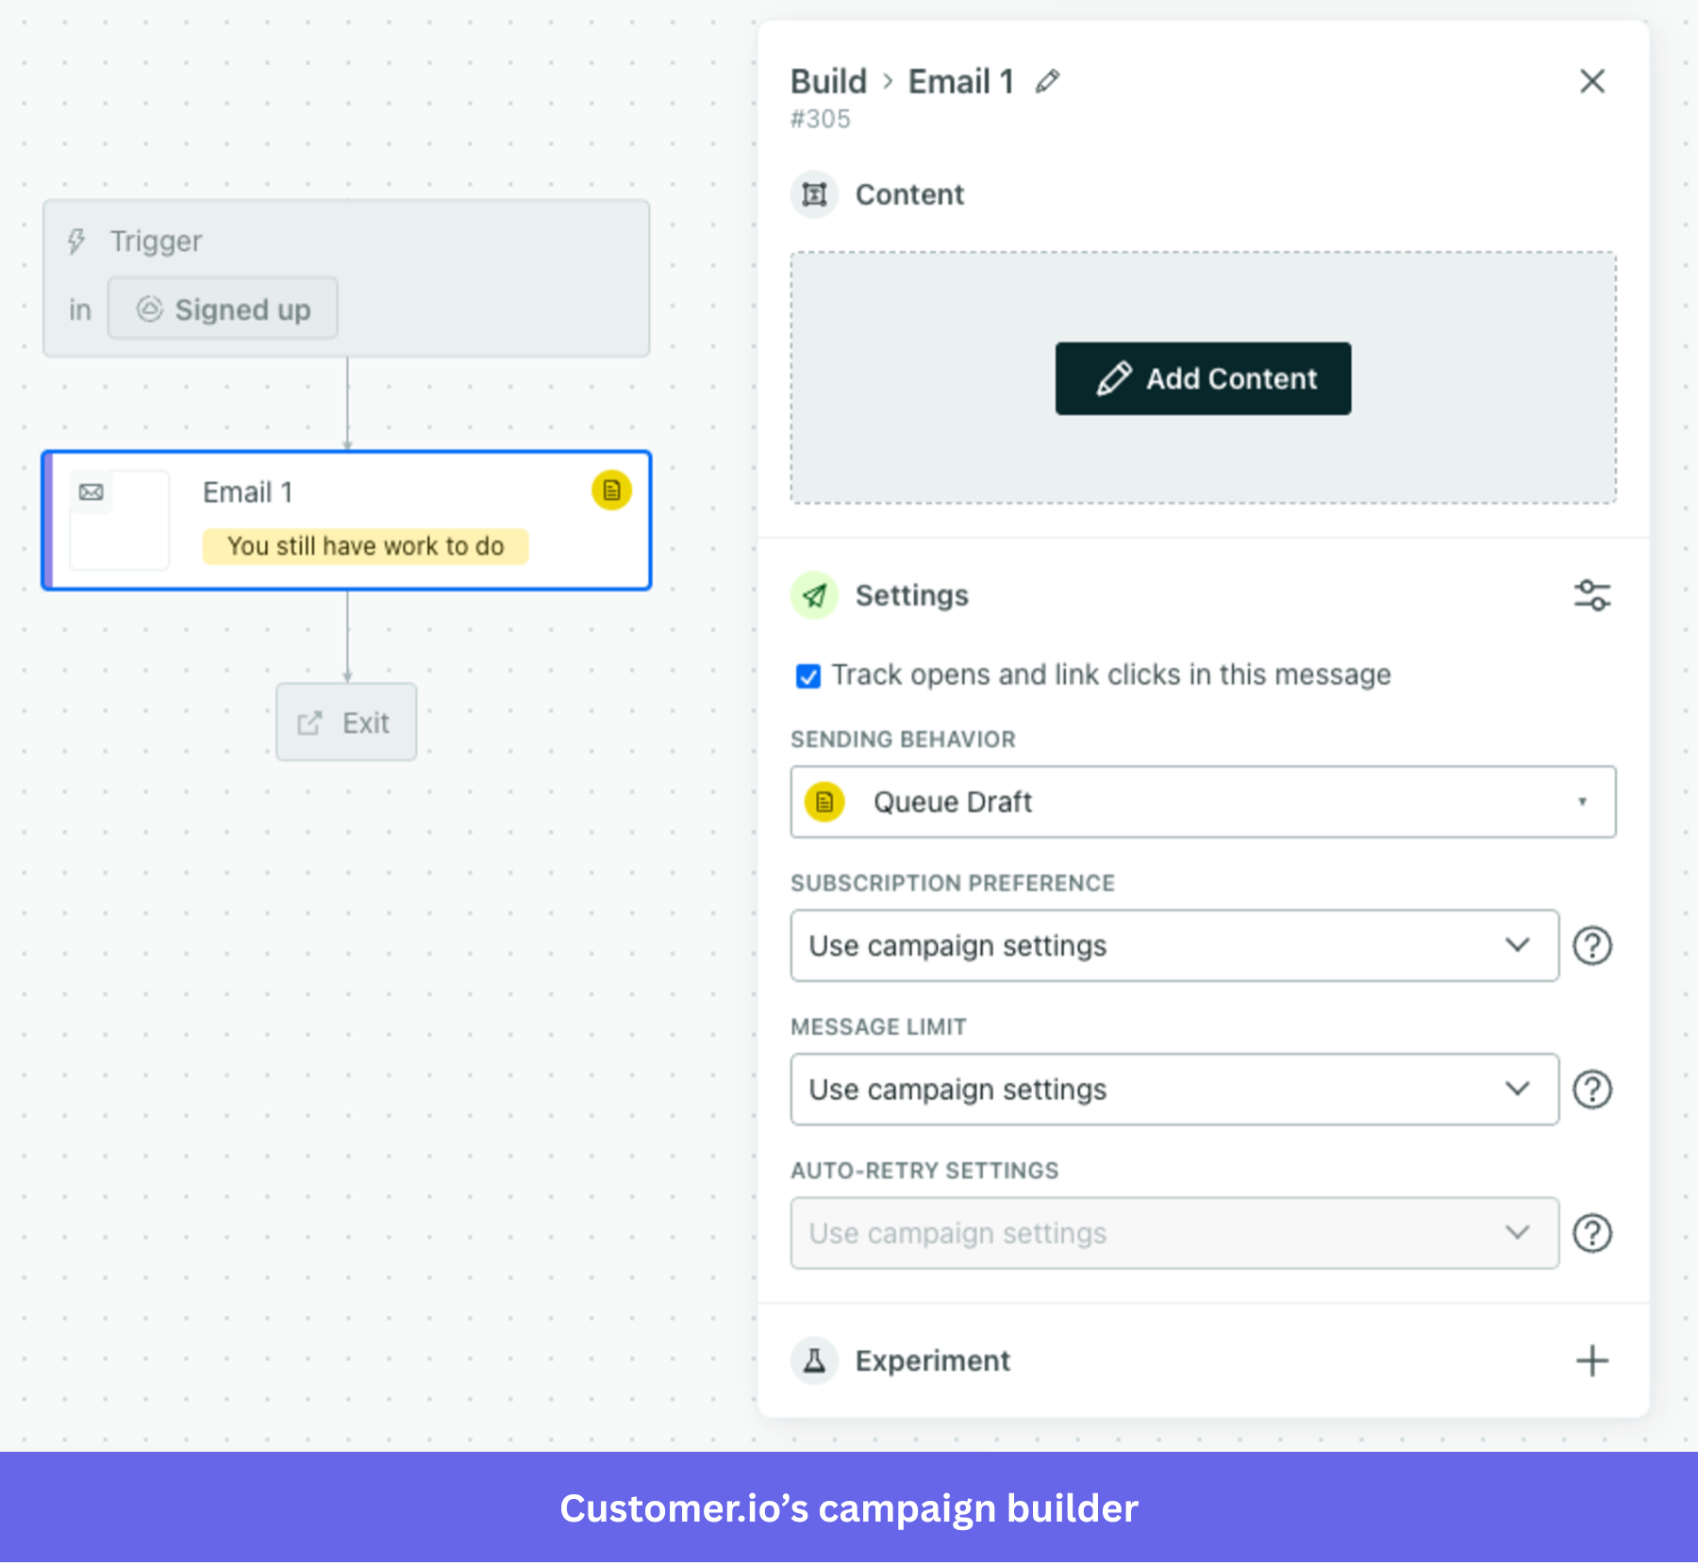Click the Signed up segment circle icon
Image resolution: width=1698 pixels, height=1565 pixels.
[x=150, y=308]
